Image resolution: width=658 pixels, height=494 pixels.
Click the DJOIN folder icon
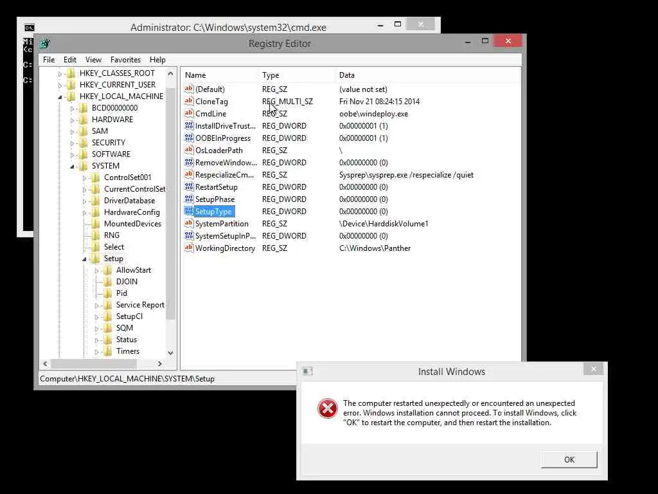click(x=108, y=282)
